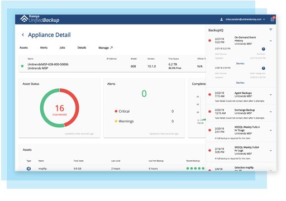Switch to the Alerts tab
The width and height of the screenshot is (286, 201).
click(x=44, y=47)
